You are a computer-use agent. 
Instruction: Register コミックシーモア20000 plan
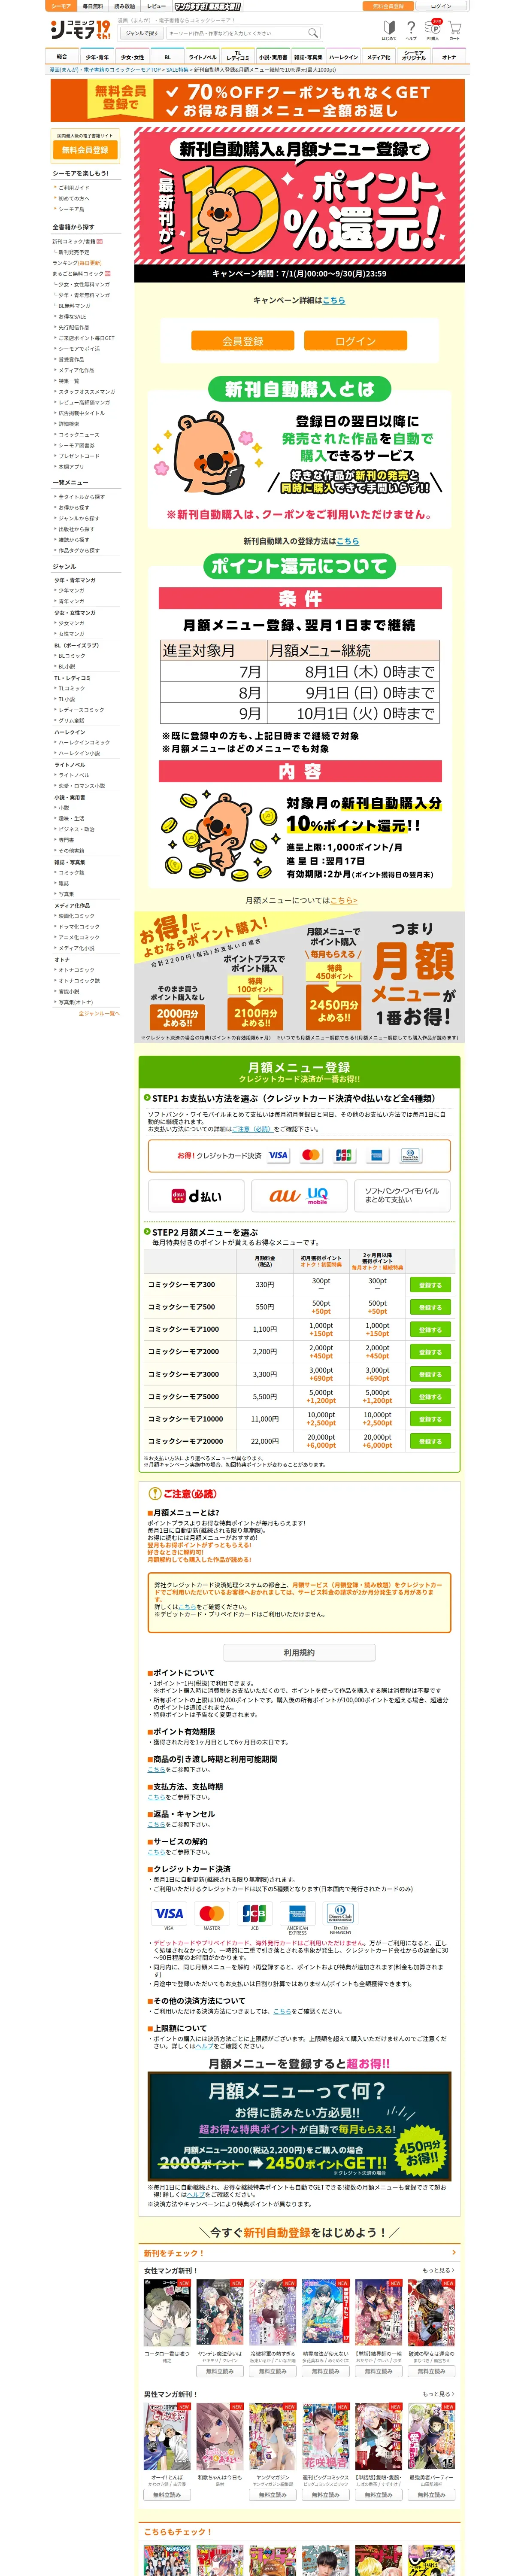430,1441
